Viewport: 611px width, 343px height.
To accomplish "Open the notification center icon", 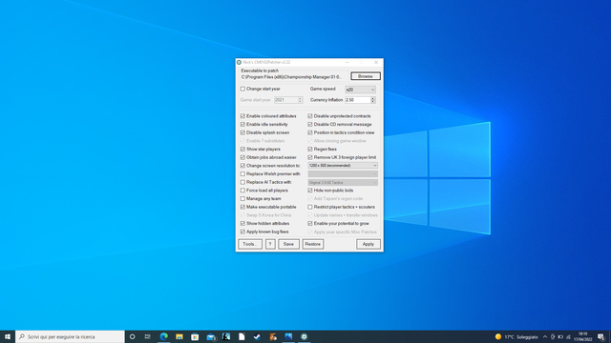I will (x=601, y=336).
